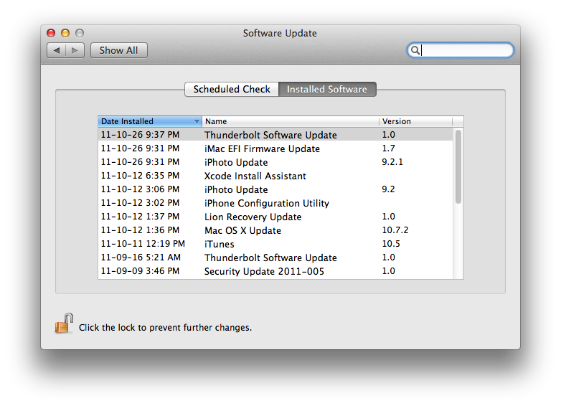Click the gray zoom window button
The width and height of the screenshot is (561, 406).
click(x=80, y=33)
